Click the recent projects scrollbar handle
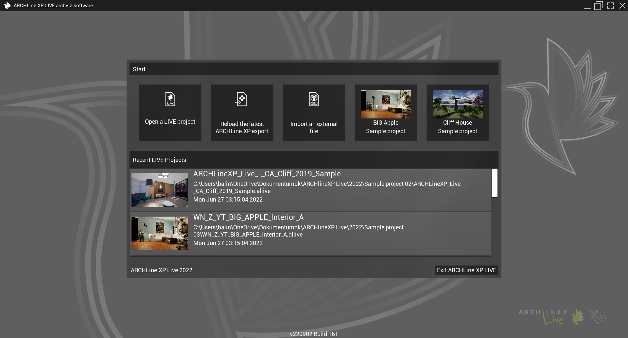 pos(495,183)
